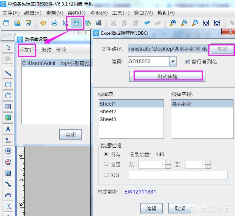Select the QR code tool
The image size is (235, 216).
coord(8,173)
